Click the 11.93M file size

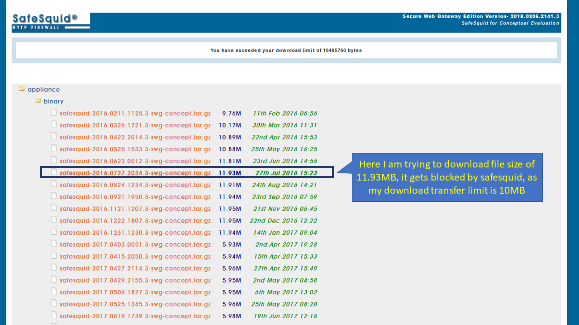[230, 173]
